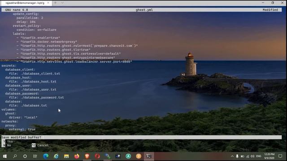Screen dimensions: 287x161
Task: Click 'GNU nano 4.8' header text
Action: click(x=17, y=10)
